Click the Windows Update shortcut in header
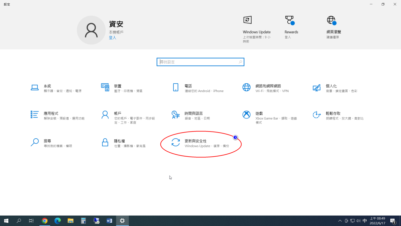 point(257,29)
